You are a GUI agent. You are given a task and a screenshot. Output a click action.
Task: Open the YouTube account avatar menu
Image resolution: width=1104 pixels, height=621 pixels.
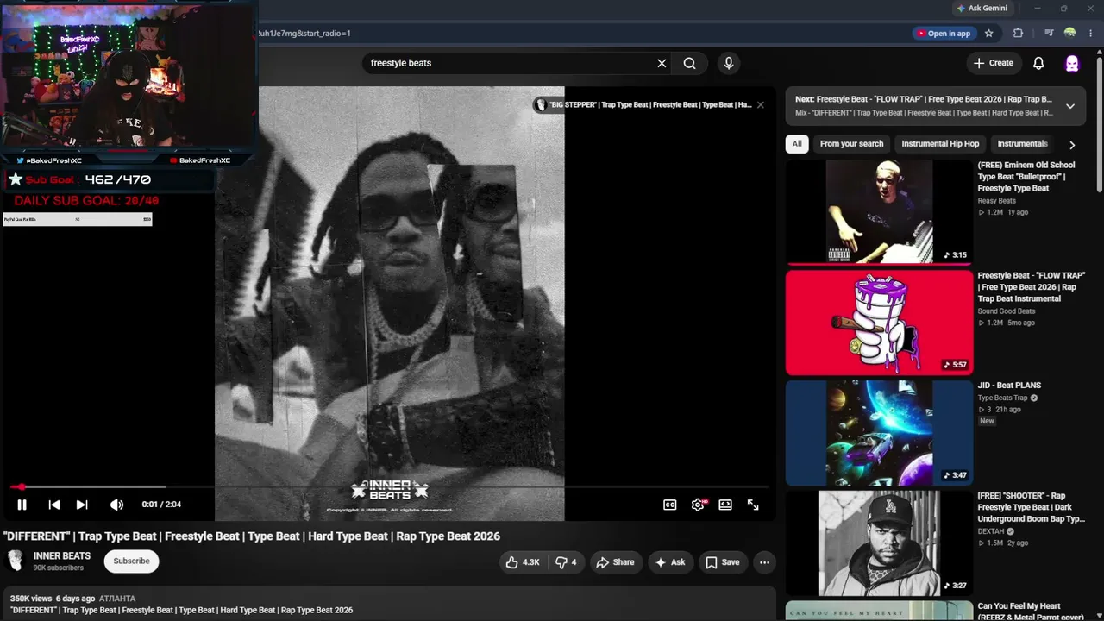[1072, 63]
